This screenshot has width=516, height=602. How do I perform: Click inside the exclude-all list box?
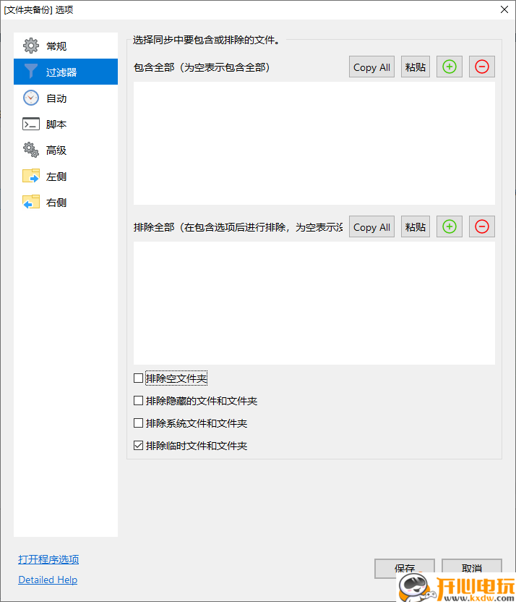[314, 303]
